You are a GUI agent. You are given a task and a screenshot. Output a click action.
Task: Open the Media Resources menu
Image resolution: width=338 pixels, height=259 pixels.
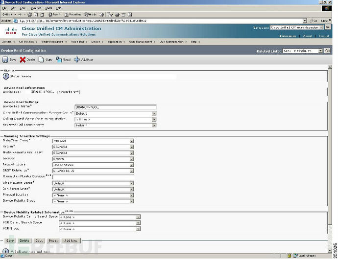54,42
